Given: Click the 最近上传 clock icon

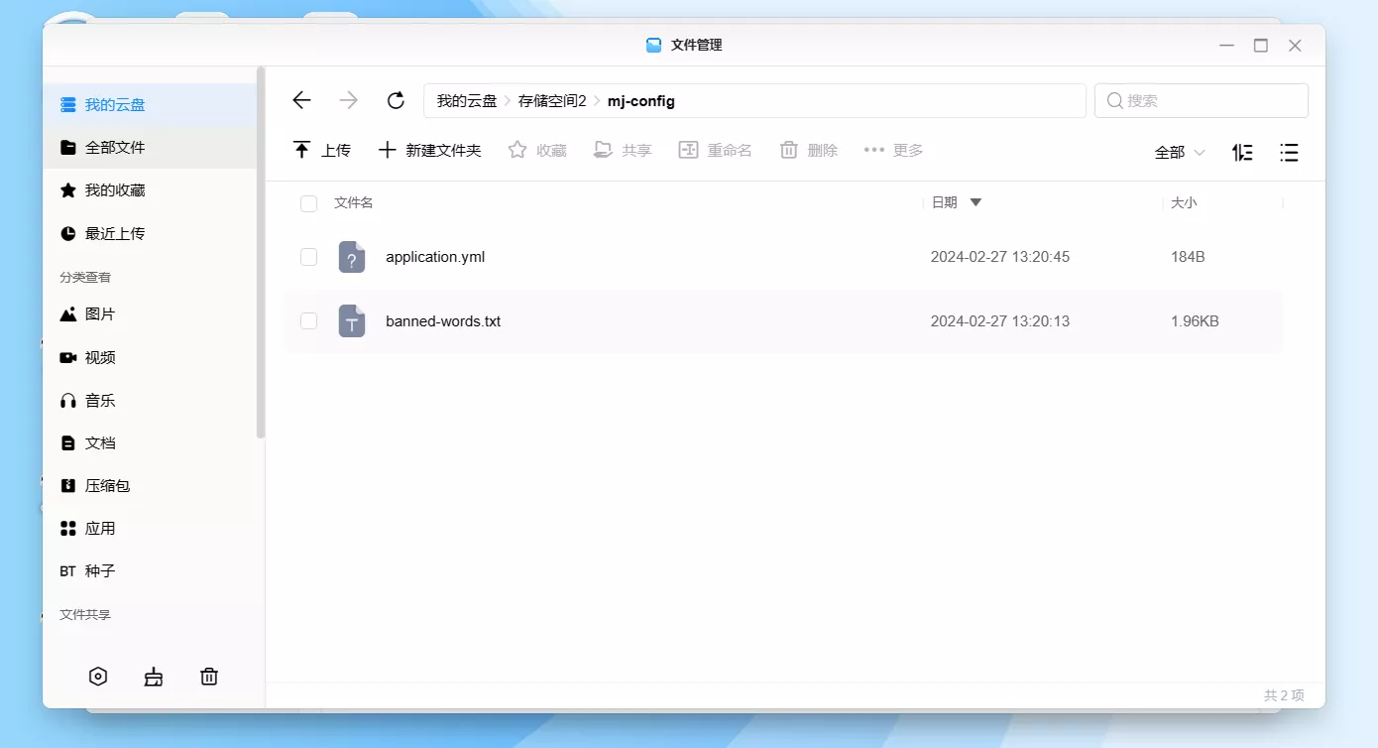Looking at the screenshot, I should click(x=68, y=233).
